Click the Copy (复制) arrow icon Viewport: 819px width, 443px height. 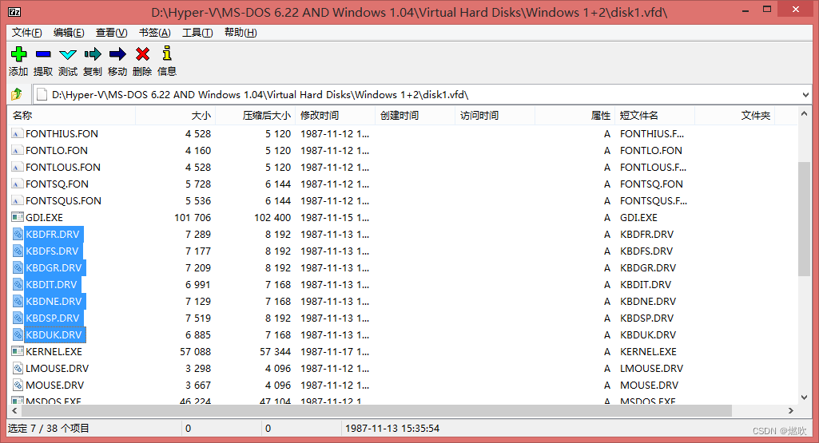[x=93, y=53]
